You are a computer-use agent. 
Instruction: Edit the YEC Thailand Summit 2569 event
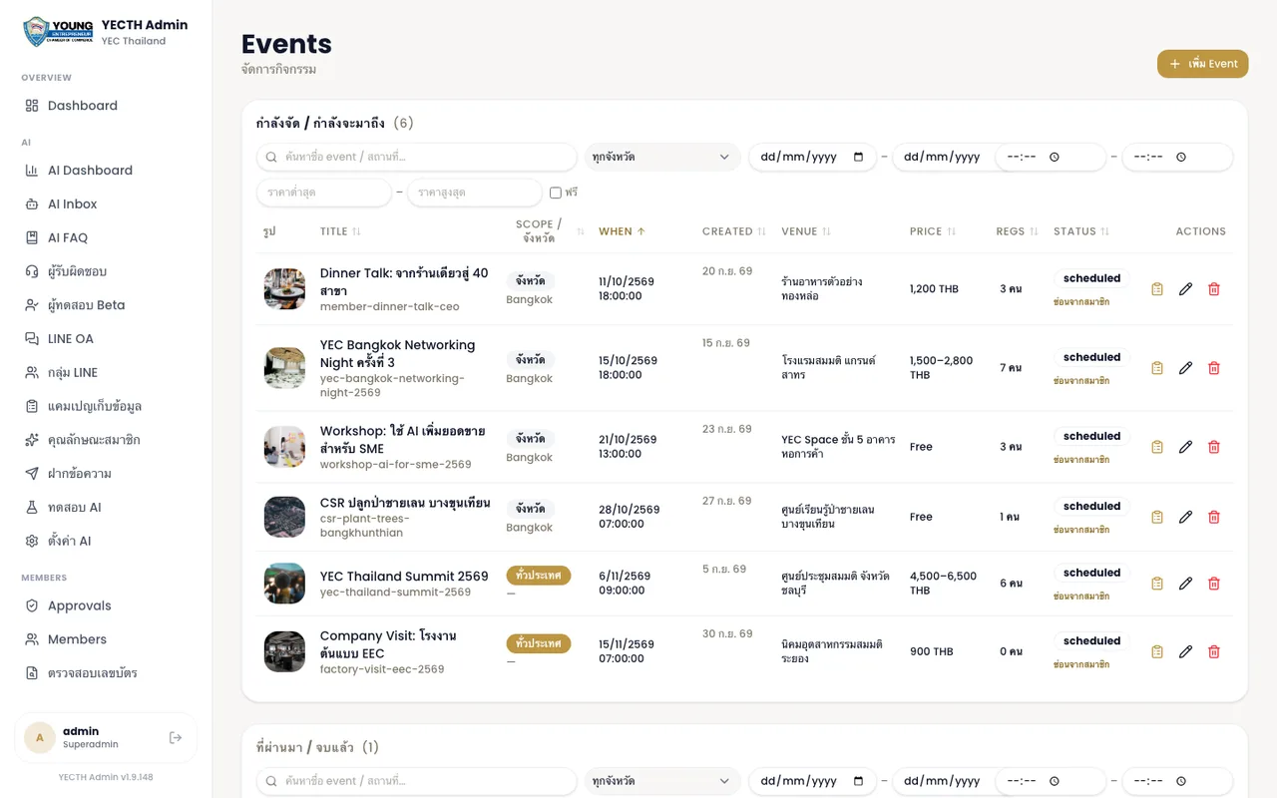click(x=1185, y=584)
